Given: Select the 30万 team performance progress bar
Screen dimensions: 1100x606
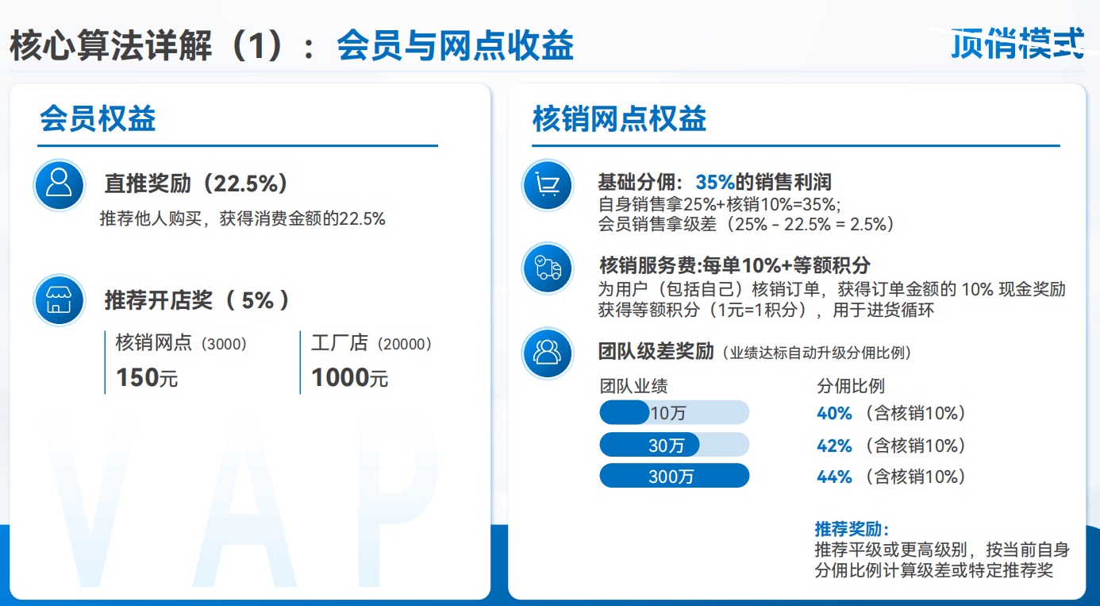Looking at the screenshot, I should 674,445.
